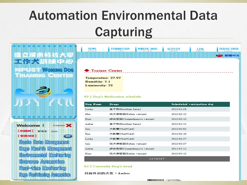Go to page 7 in the pager

[x=164, y=159]
